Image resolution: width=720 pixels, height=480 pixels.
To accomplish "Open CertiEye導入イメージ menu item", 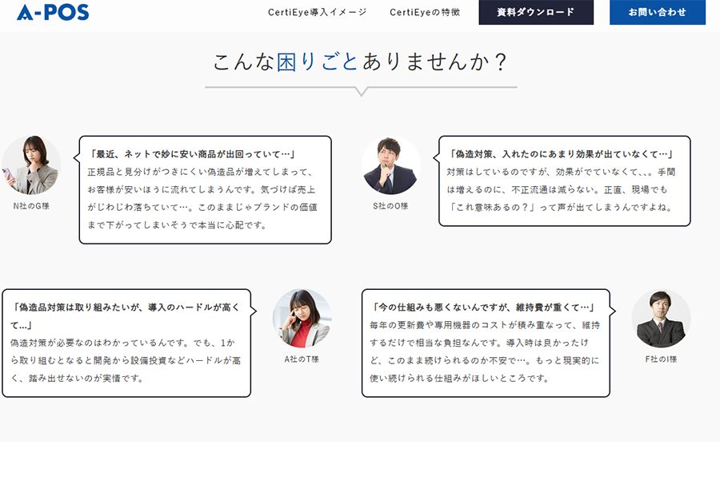I will click(318, 12).
